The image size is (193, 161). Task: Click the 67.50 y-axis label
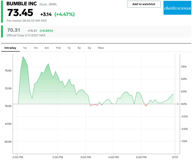(x=8, y=124)
